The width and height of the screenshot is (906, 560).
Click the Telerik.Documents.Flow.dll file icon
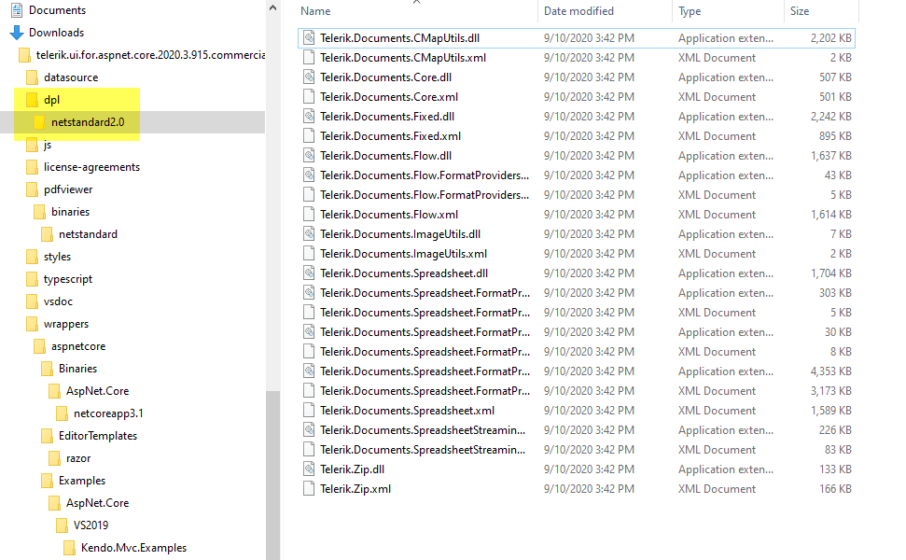coord(309,156)
